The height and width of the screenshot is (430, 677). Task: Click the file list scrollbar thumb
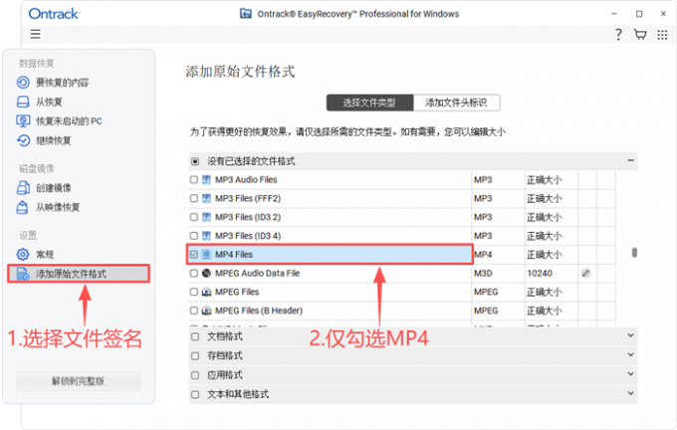pos(634,252)
